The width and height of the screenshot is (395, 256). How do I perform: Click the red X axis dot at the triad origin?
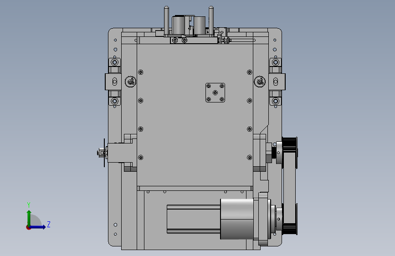28,227
